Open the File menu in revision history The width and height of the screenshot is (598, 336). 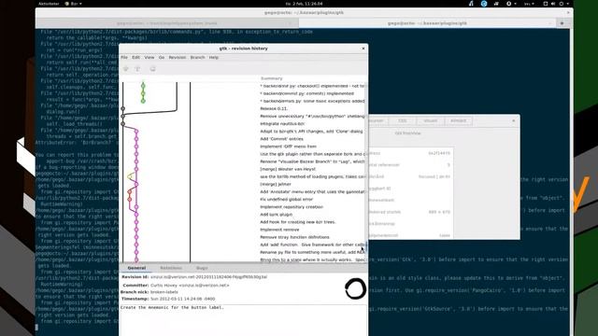(124, 58)
